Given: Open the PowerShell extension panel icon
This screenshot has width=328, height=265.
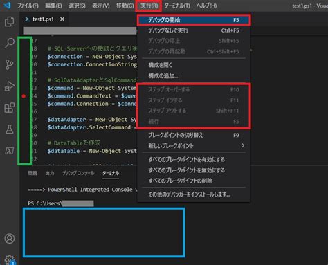Looking at the screenshot, I should pyautogui.click(x=10, y=151).
